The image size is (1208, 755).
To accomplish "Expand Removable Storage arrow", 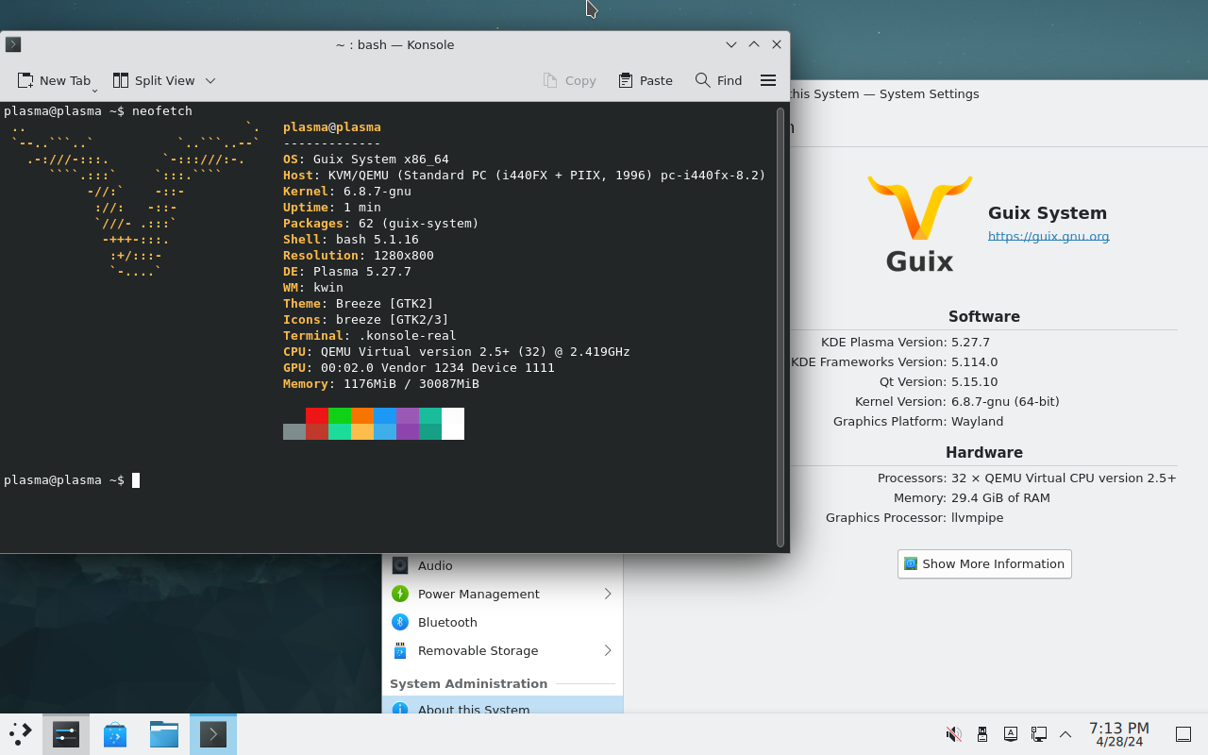I will coord(608,650).
